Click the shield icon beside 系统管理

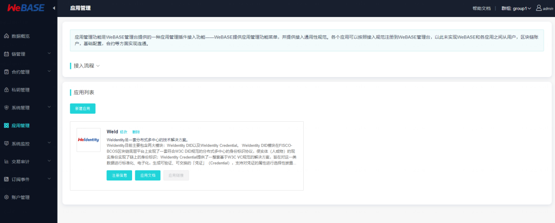6,107
